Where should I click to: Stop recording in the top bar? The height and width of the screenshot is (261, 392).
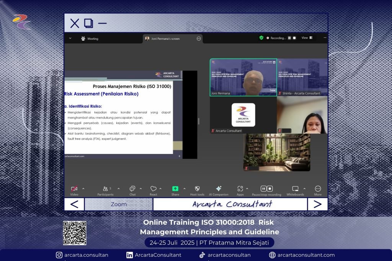pos(294,38)
